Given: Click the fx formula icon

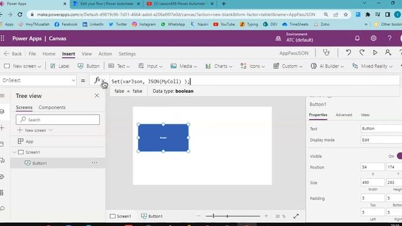Looking at the screenshot, I should click(97, 80).
